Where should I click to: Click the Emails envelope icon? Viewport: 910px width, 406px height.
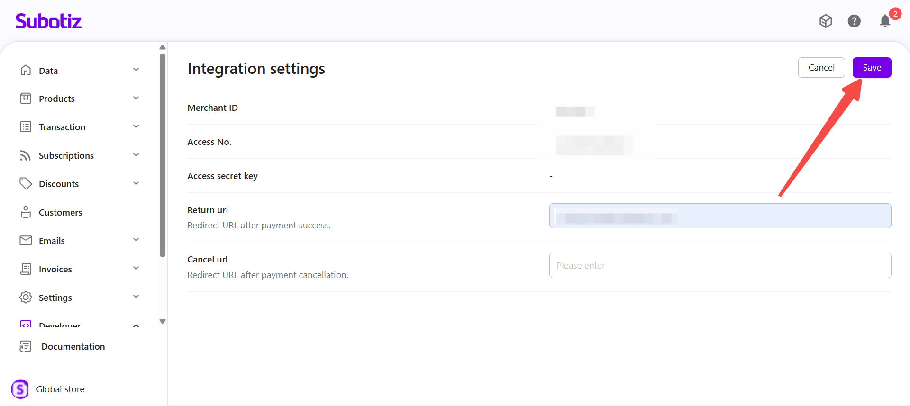26,241
